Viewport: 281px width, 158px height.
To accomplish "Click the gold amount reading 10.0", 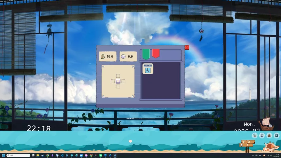I will (110, 56).
